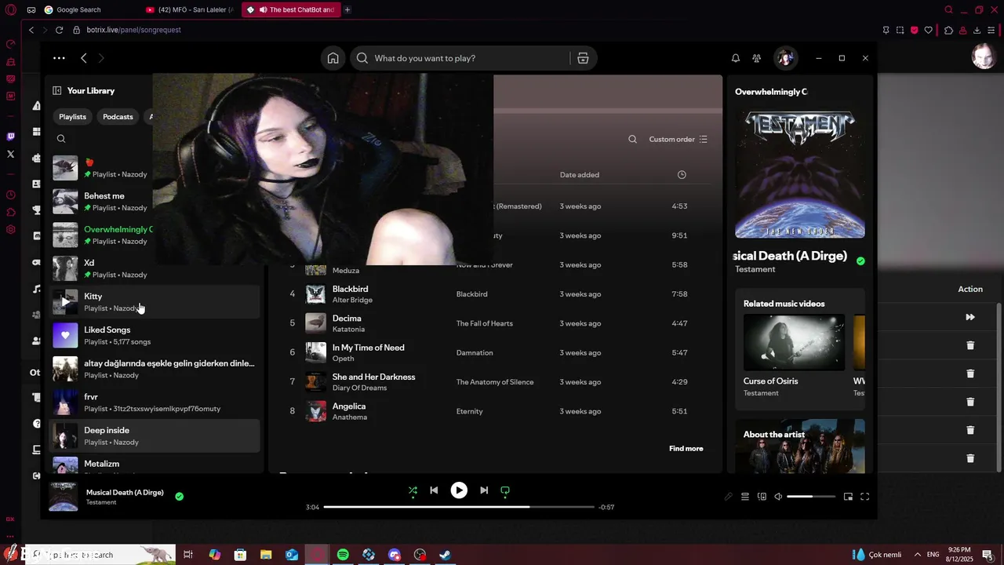Switch to Google Search browser tab
Image resolution: width=1004 pixels, height=565 pixels.
(78, 9)
